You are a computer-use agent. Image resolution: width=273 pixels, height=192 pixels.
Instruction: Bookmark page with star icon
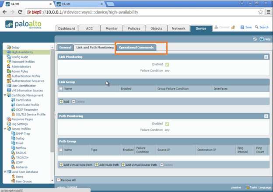tap(261, 12)
